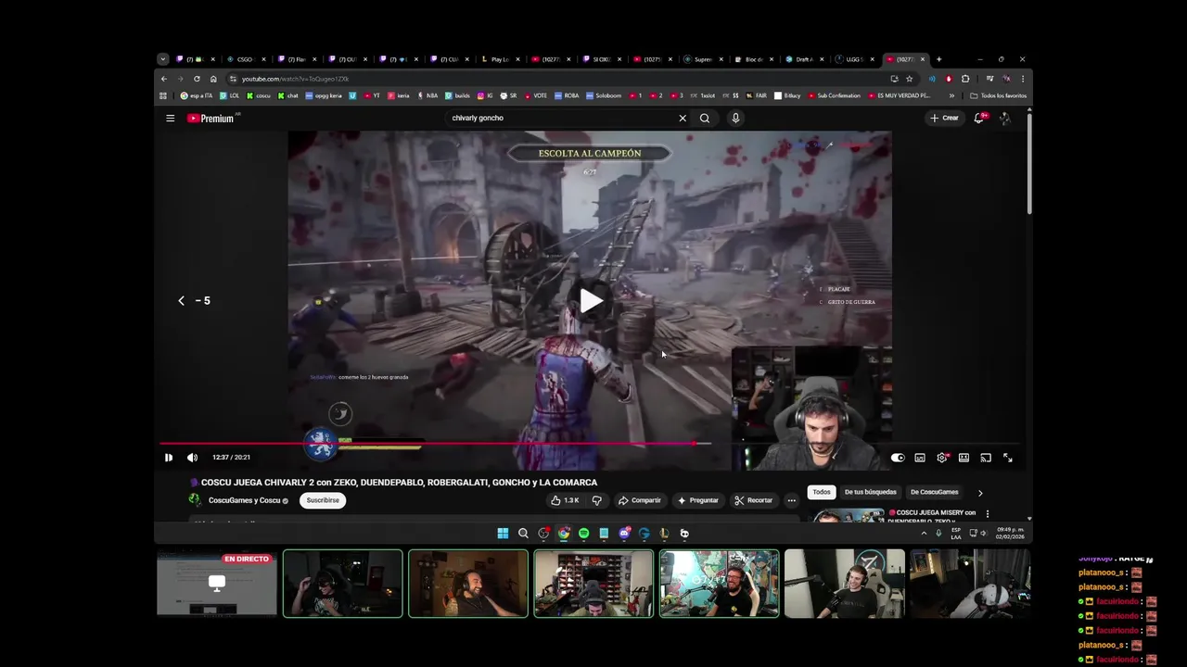This screenshot has width=1187, height=667.
Task: Toggle autoplay switch on player
Action: point(898,458)
